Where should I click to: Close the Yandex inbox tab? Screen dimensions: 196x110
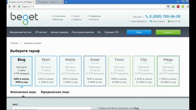62,2
